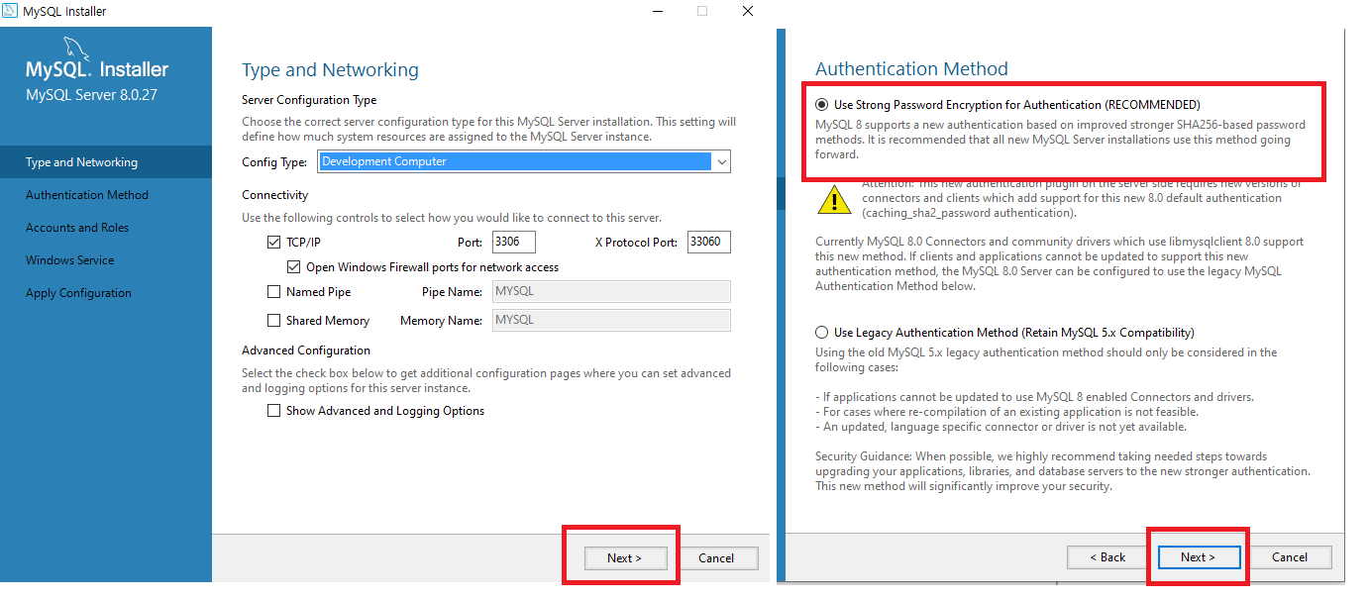This screenshot has height=600, width=1368.
Task: Click Cancel in Type and Networking window
Action: [716, 557]
